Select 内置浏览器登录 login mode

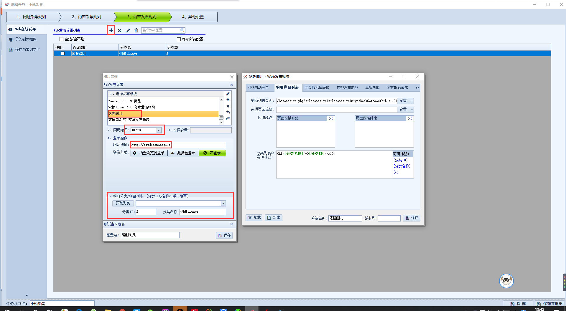coord(149,153)
